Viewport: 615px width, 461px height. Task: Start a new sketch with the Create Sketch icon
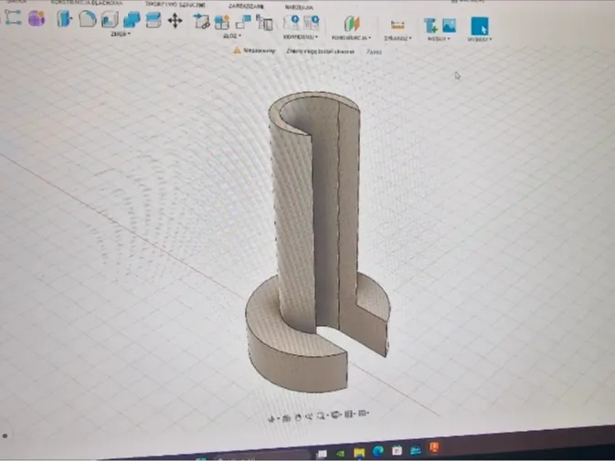tap(13, 17)
